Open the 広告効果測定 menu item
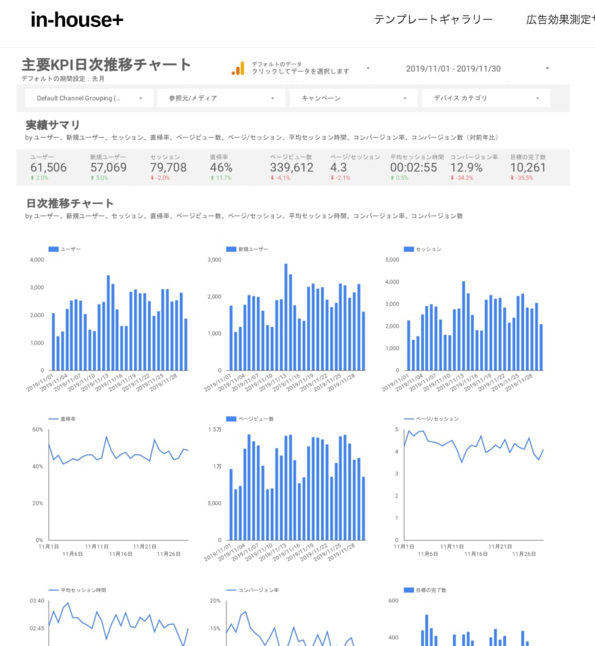Viewport: 595px width, 646px height. (x=561, y=20)
